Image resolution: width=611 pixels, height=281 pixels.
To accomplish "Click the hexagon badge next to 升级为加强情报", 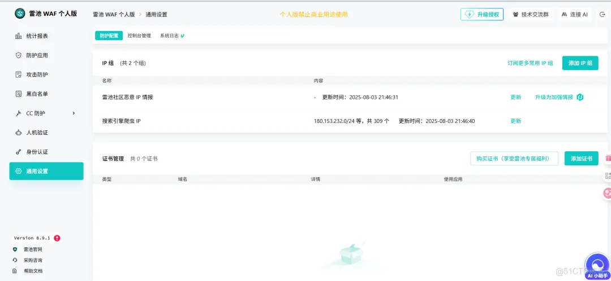I will 580,97.
